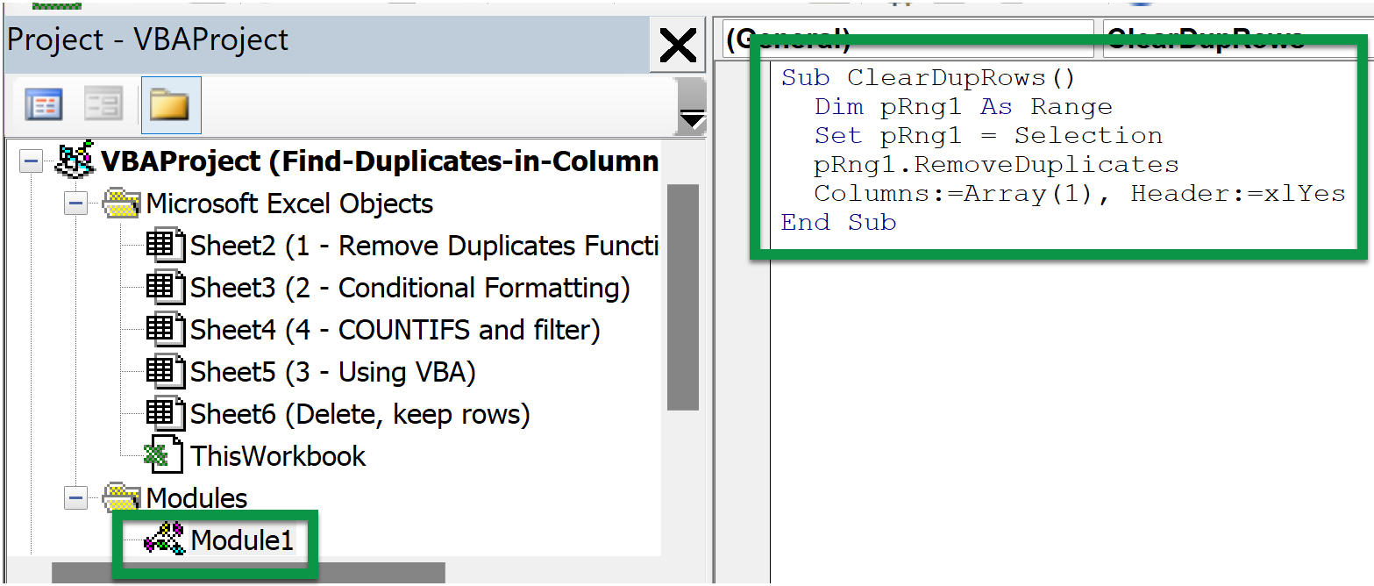This screenshot has width=1374, height=586.
Task: Click the Modules folder icon
Action: coord(123,497)
